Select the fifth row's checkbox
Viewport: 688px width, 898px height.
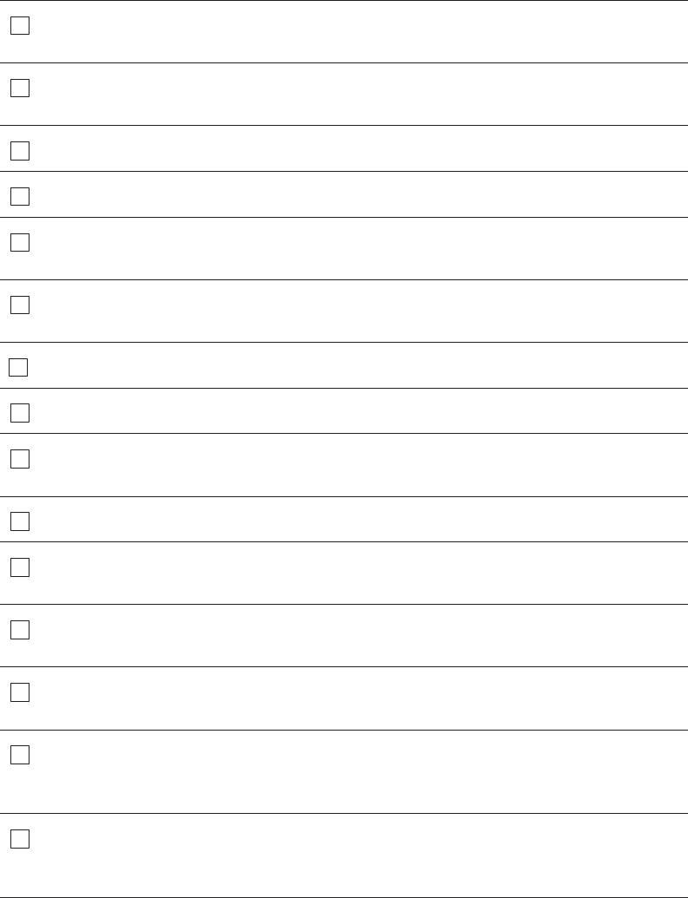pyautogui.click(x=20, y=242)
